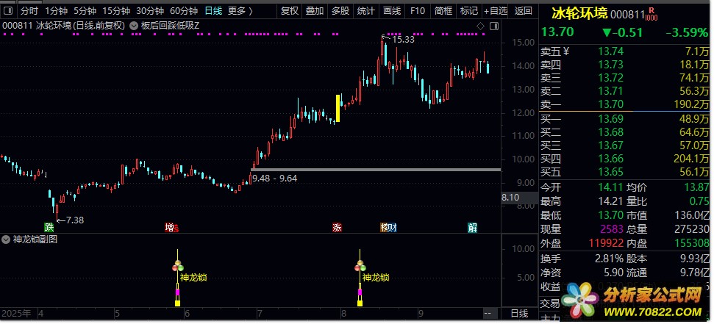
Task: Open the 板后回踩低吸Z indicator dropdown
Action: point(134,26)
